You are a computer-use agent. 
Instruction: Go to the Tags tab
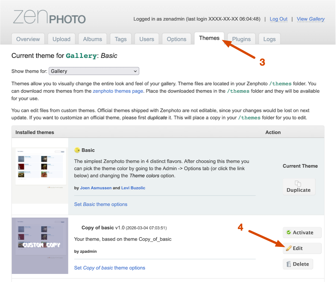click(x=121, y=39)
